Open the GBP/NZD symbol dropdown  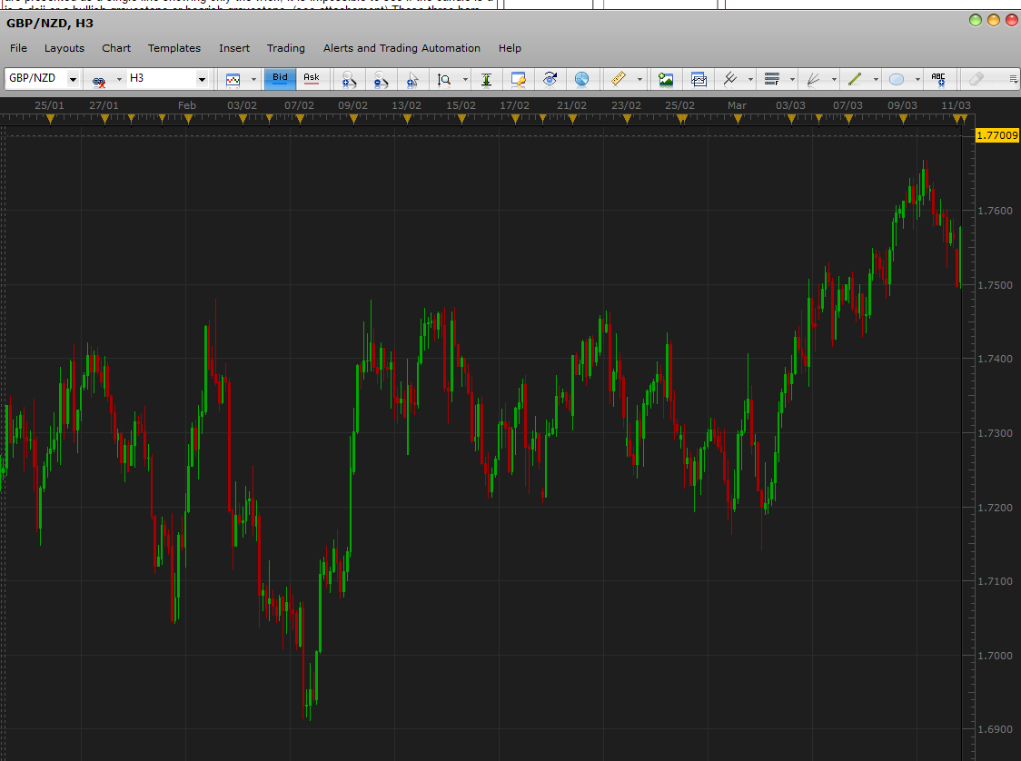pyautogui.click(x=73, y=79)
